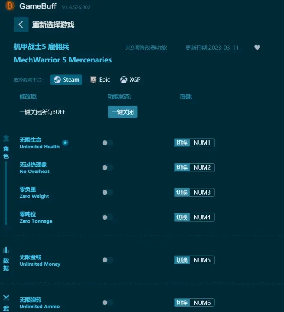Favorite the game with the heart icon
Viewport: 284px width, 312px height.
click(x=257, y=47)
